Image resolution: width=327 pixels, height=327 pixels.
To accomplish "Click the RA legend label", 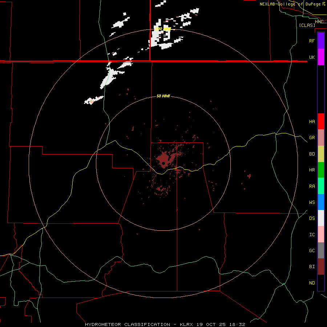I will [312, 186].
